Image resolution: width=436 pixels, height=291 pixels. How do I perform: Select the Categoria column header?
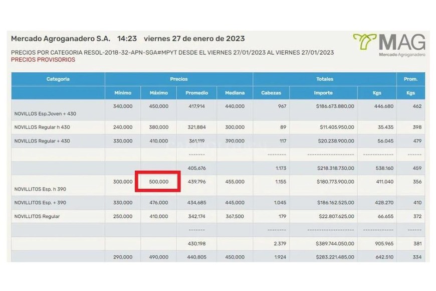point(58,79)
